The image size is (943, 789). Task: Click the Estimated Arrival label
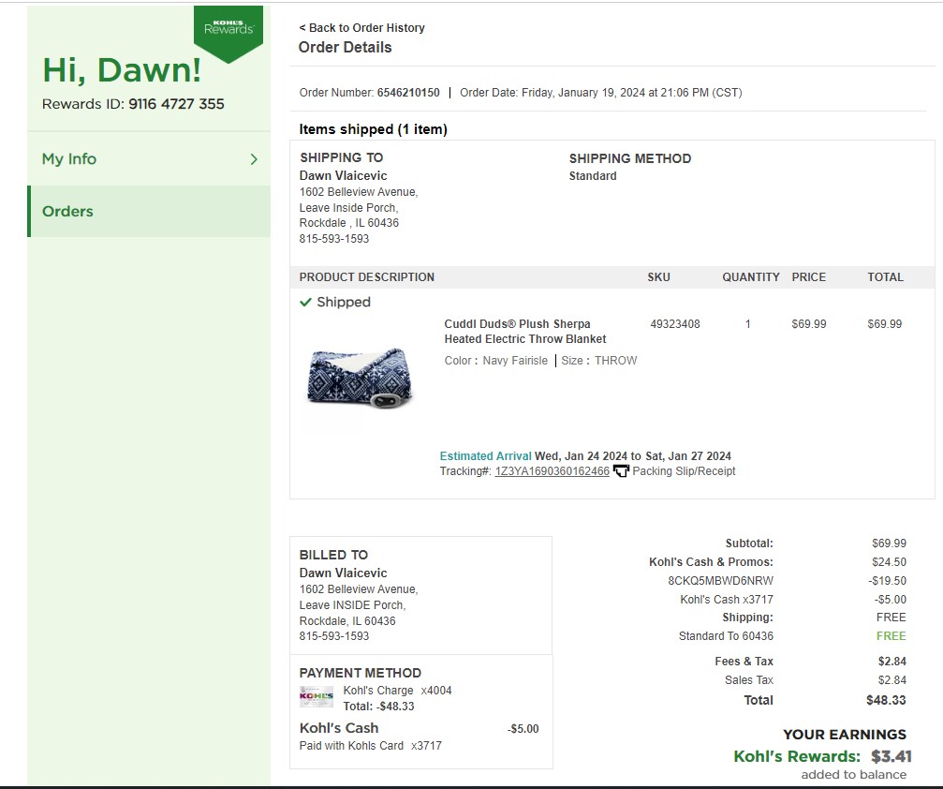[485, 456]
